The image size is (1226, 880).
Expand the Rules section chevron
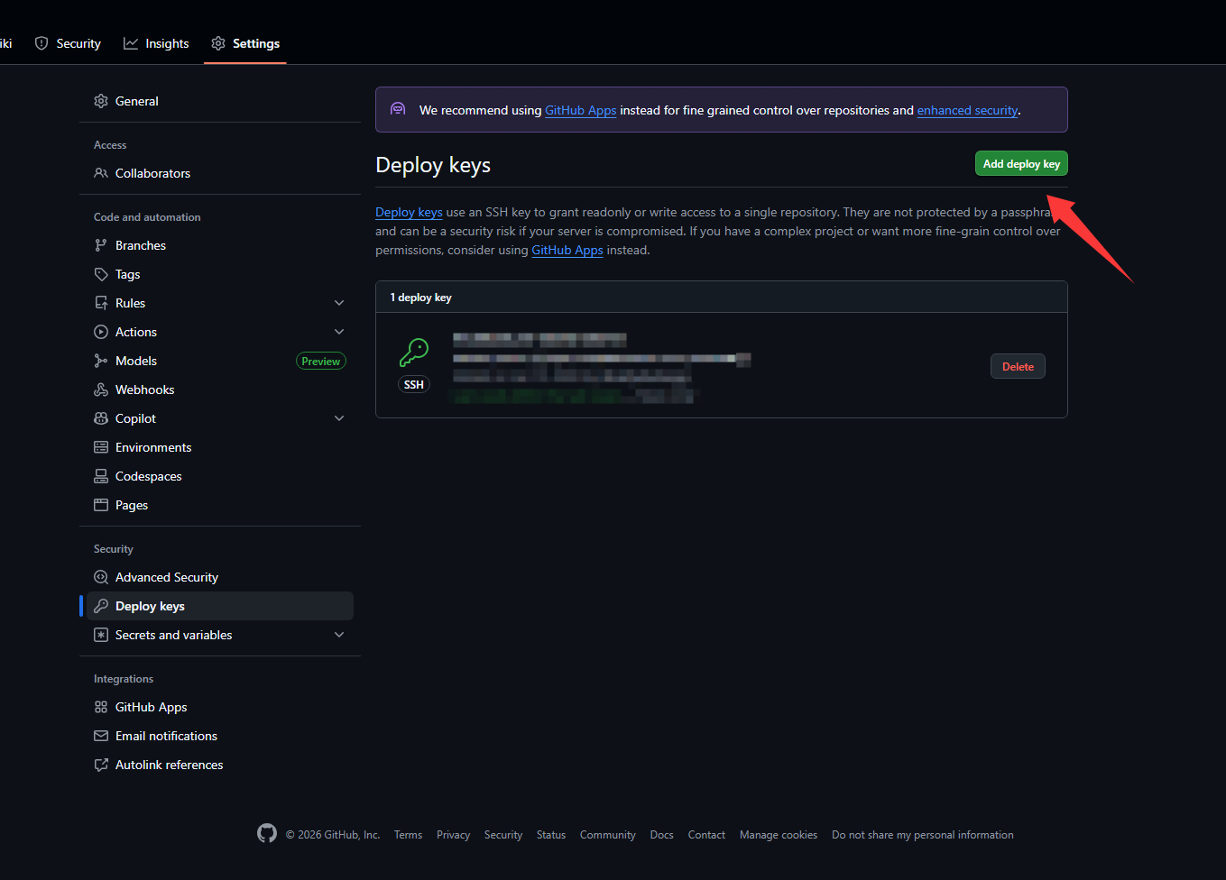pyautogui.click(x=339, y=302)
